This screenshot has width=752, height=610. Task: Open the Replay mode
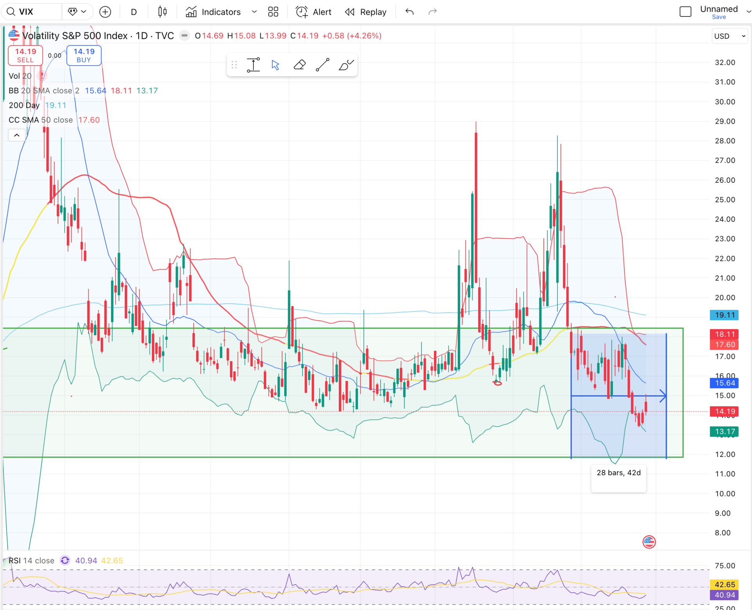(x=365, y=12)
